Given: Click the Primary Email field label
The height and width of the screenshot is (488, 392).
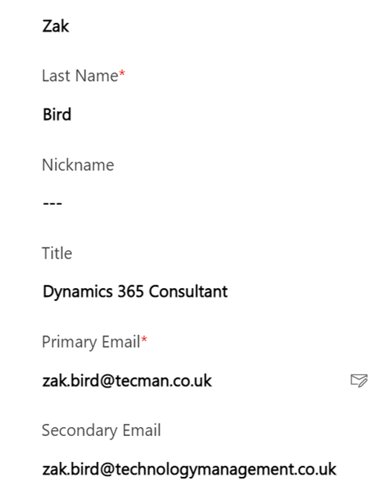Looking at the screenshot, I should click(x=91, y=342).
